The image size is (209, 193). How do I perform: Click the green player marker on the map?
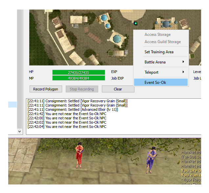[x=135, y=23]
